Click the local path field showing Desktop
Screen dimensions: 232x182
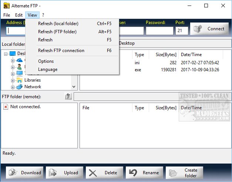coord(175,44)
